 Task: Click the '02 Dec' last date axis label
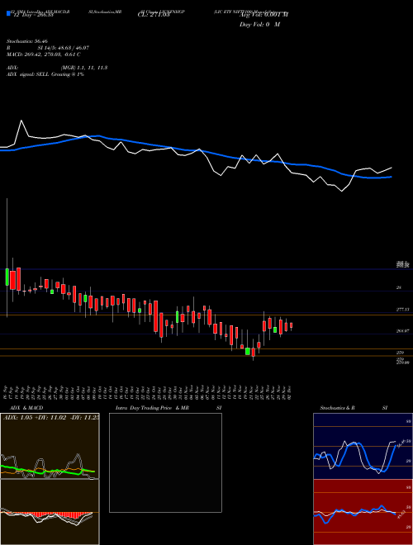289,393
